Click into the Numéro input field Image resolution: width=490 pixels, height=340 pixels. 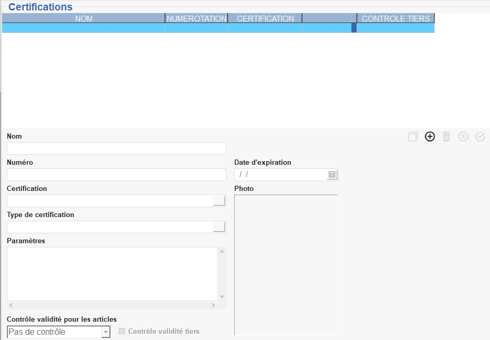pos(116,175)
